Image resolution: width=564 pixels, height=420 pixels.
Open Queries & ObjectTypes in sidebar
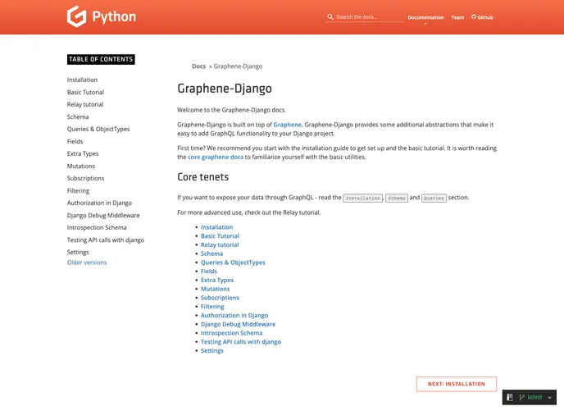pyautogui.click(x=98, y=129)
